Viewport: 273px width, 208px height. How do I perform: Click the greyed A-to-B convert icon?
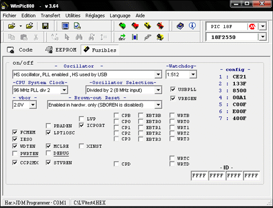click(55, 37)
